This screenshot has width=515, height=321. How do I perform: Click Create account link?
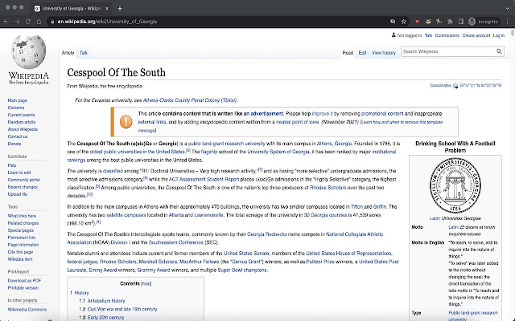point(476,35)
